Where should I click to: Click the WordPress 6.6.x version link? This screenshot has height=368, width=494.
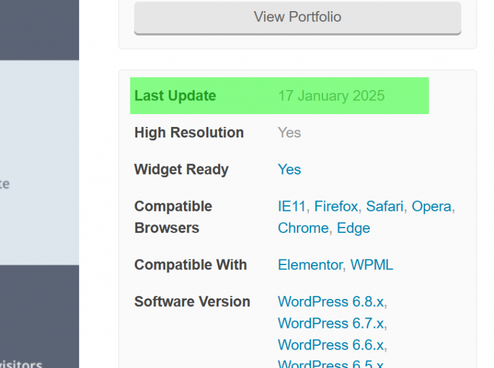point(330,345)
